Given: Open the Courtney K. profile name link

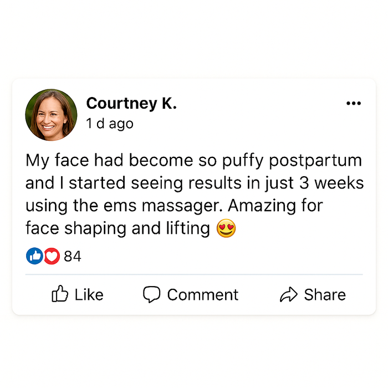Looking at the screenshot, I should [x=131, y=103].
